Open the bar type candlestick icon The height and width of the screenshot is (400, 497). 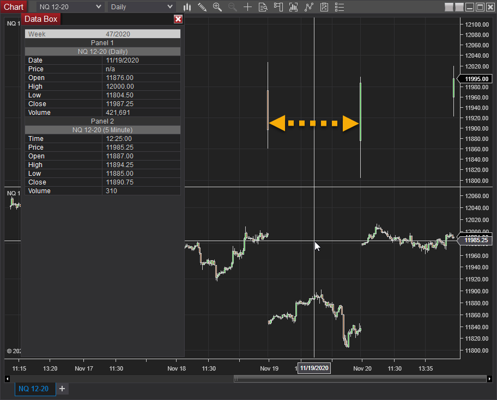pos(187,7)
